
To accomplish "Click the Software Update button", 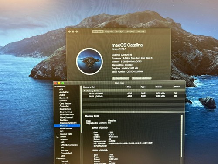I will (x=142, y=78).
